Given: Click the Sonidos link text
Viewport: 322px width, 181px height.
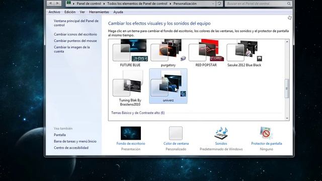Looking at the screenshot, I should (221, 143).
